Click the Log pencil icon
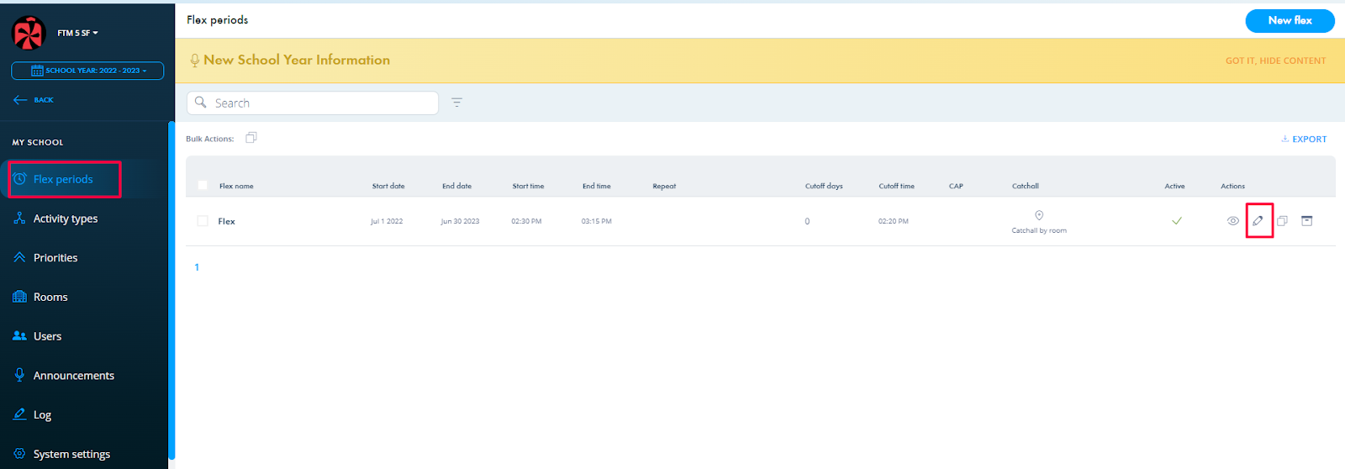1345x469 pixels. [x=19, y=414]
